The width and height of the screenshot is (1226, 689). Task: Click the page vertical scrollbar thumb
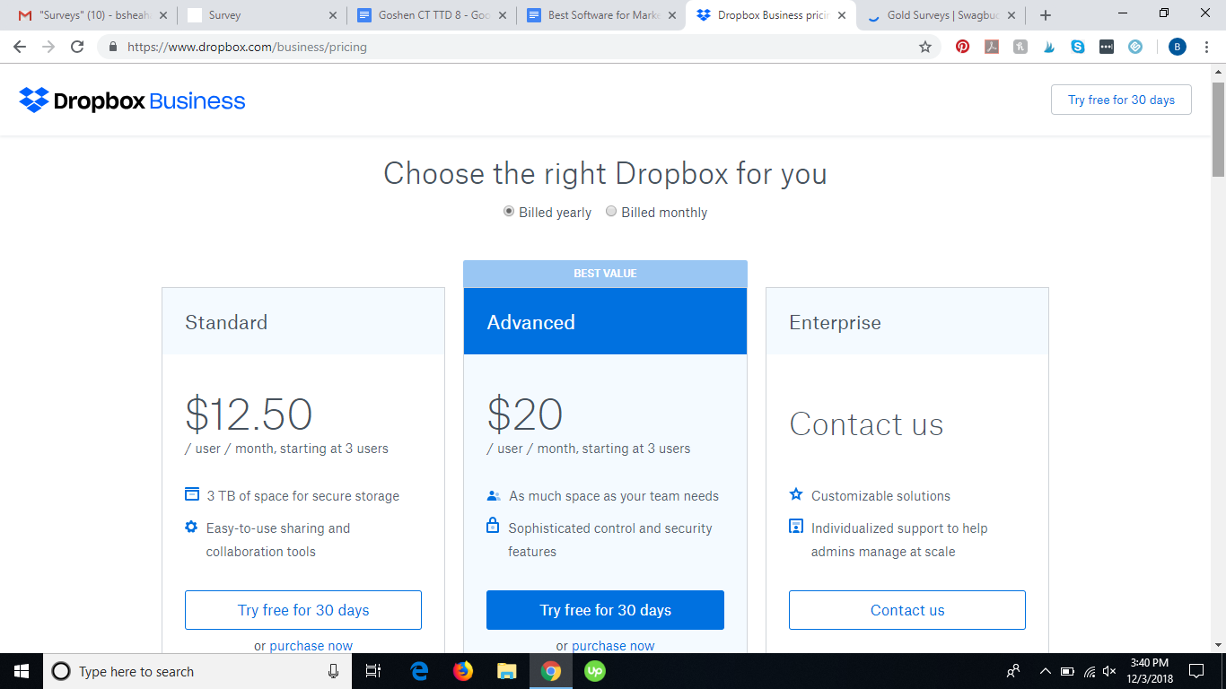coord(1218,130)
